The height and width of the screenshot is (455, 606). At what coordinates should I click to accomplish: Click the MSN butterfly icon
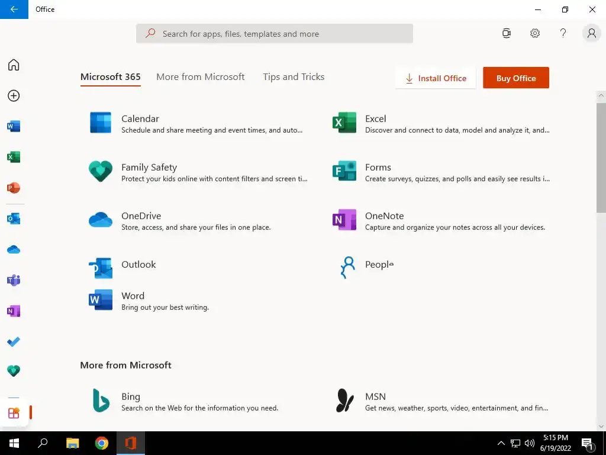pos(345,400)
